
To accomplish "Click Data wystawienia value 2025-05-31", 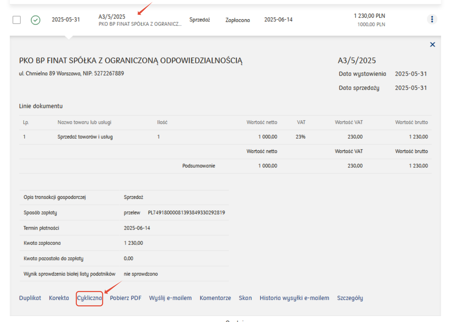I will click(411, 74).
